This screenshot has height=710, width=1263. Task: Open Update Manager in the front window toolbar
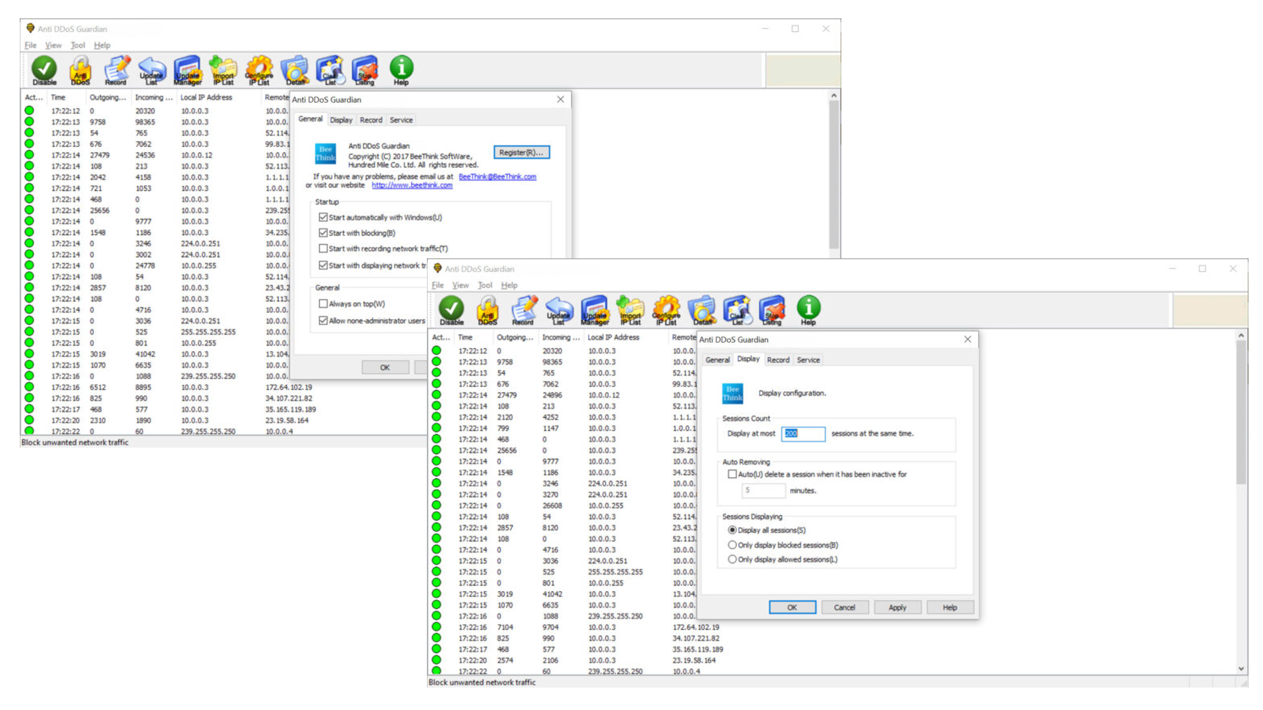(x=595, y=310)
